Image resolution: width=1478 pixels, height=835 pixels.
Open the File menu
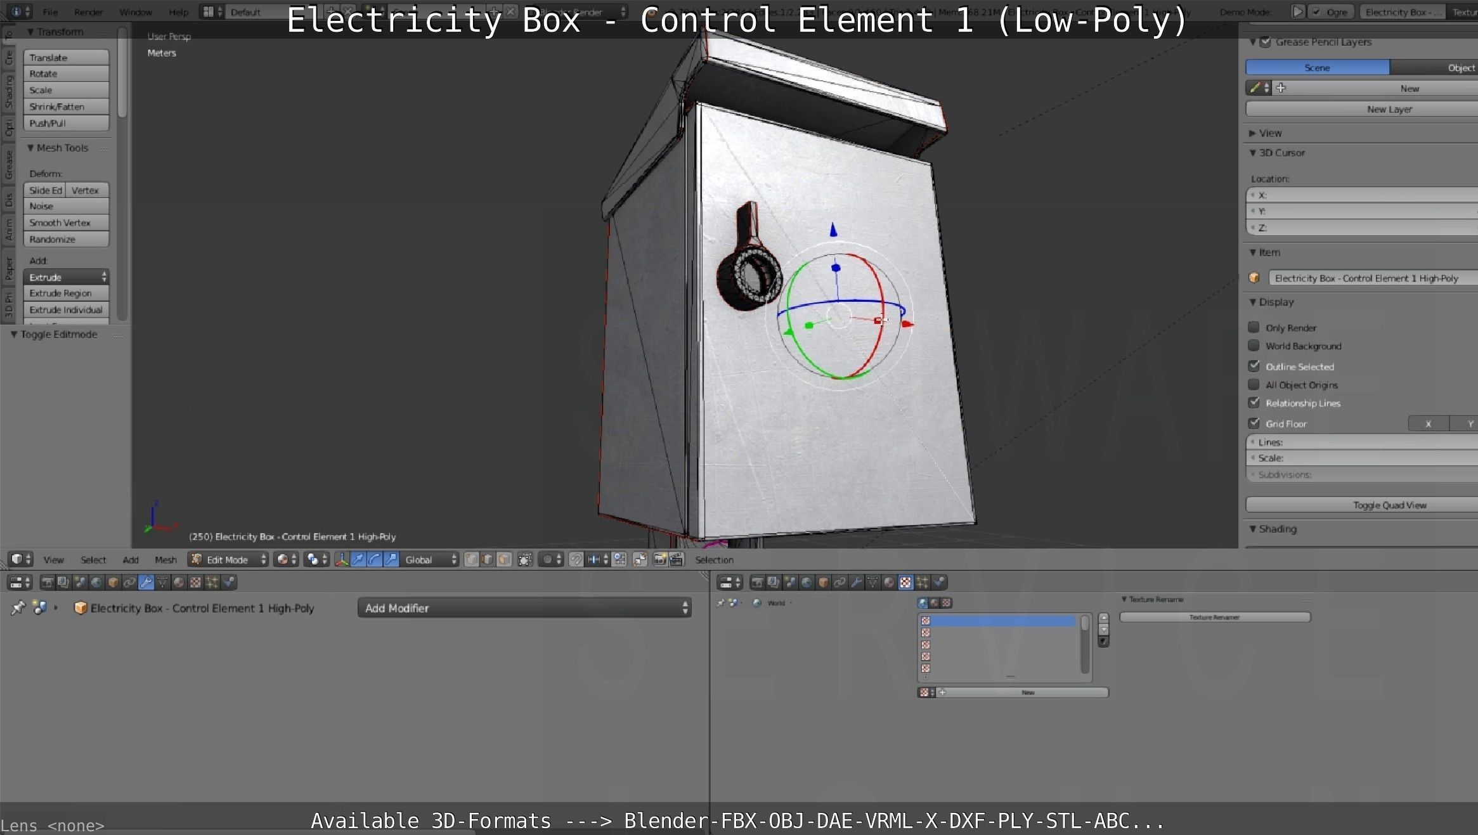pos(50,12)
